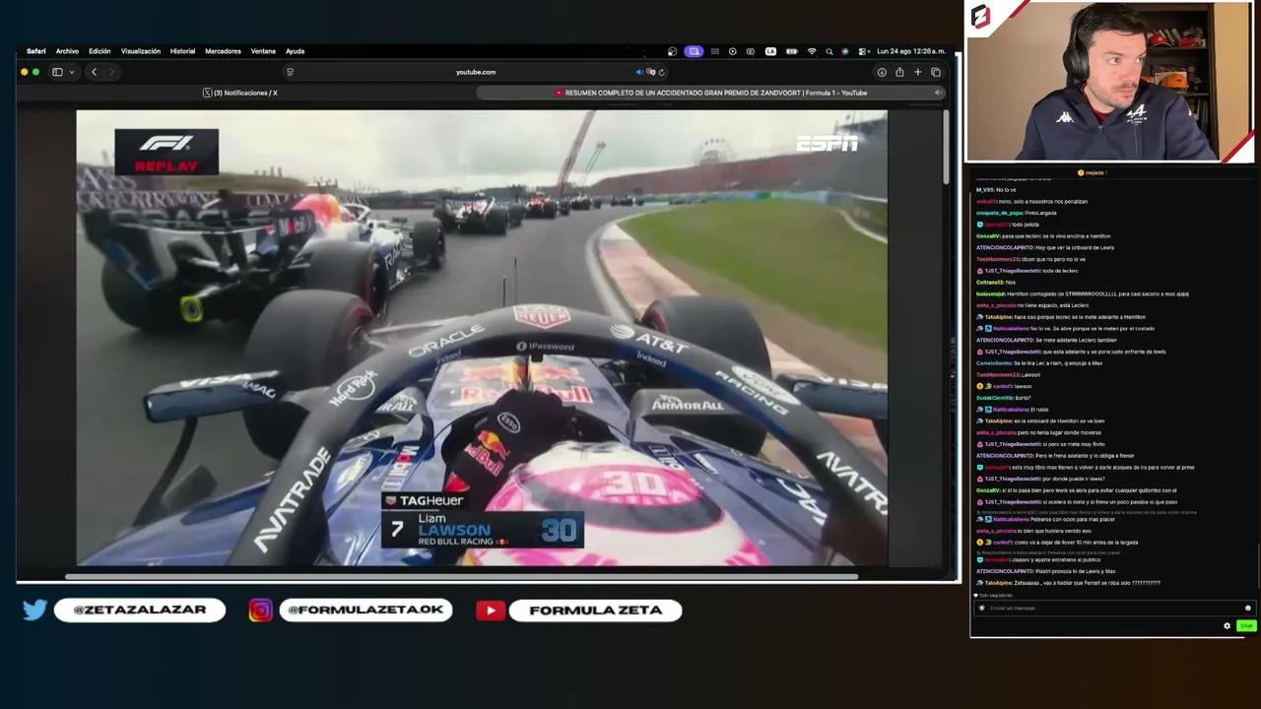Open a new Safari tab
The width and height of the screenshot is (1261, 709).
point(917,72)
